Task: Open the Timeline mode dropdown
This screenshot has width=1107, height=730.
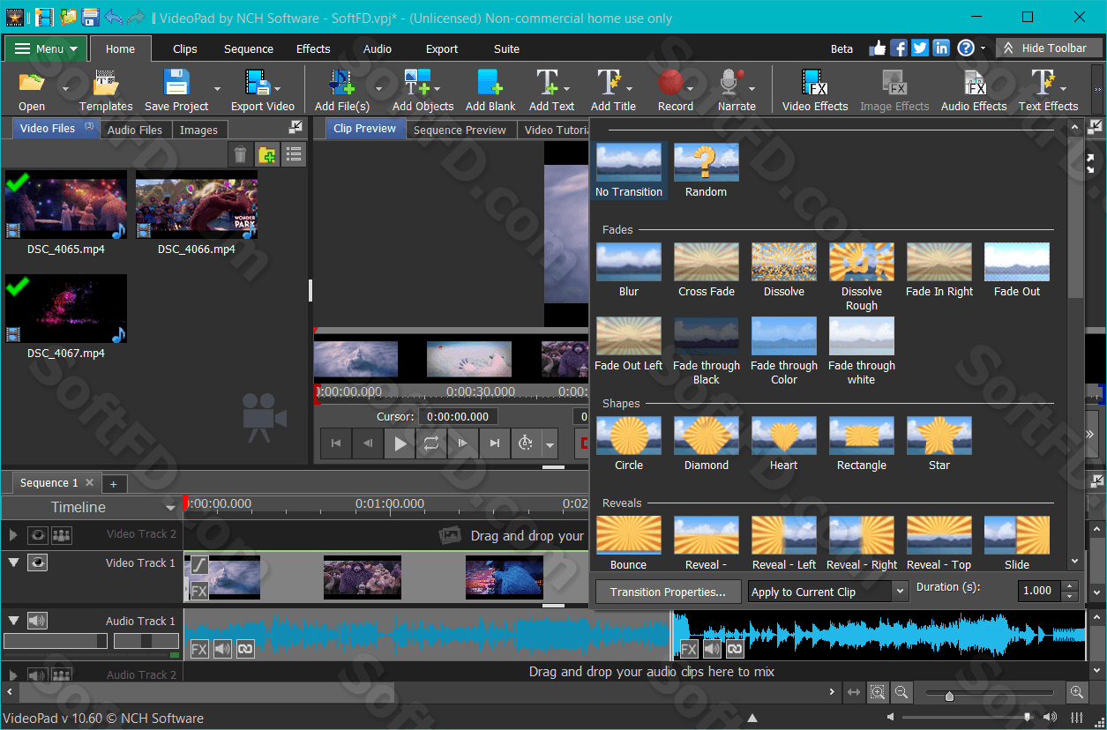Action: coord(170,508)
